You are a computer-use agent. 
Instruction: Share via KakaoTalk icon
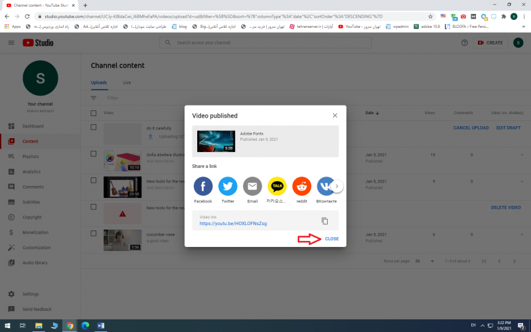[277, 186]
